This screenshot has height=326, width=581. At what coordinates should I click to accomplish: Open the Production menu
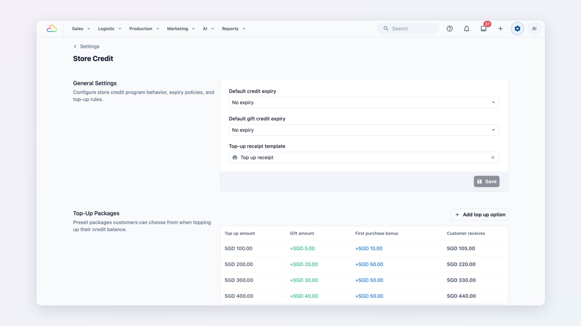(144, 29)
